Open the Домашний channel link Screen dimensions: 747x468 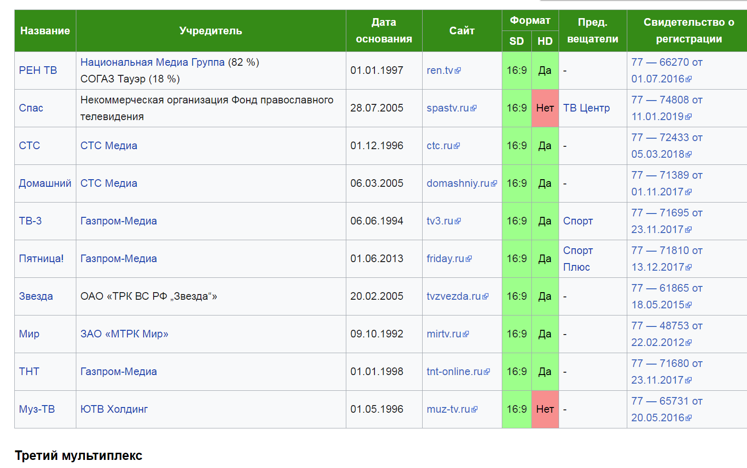point(45,183)
